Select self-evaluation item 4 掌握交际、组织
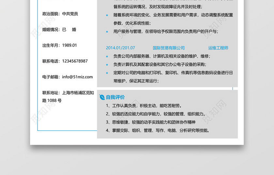Screen dimensions: 274x175 pyautogui.click(x=158, y=130)
